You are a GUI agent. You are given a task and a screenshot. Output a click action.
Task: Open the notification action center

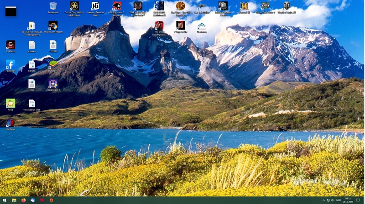[x=358, y=200]
